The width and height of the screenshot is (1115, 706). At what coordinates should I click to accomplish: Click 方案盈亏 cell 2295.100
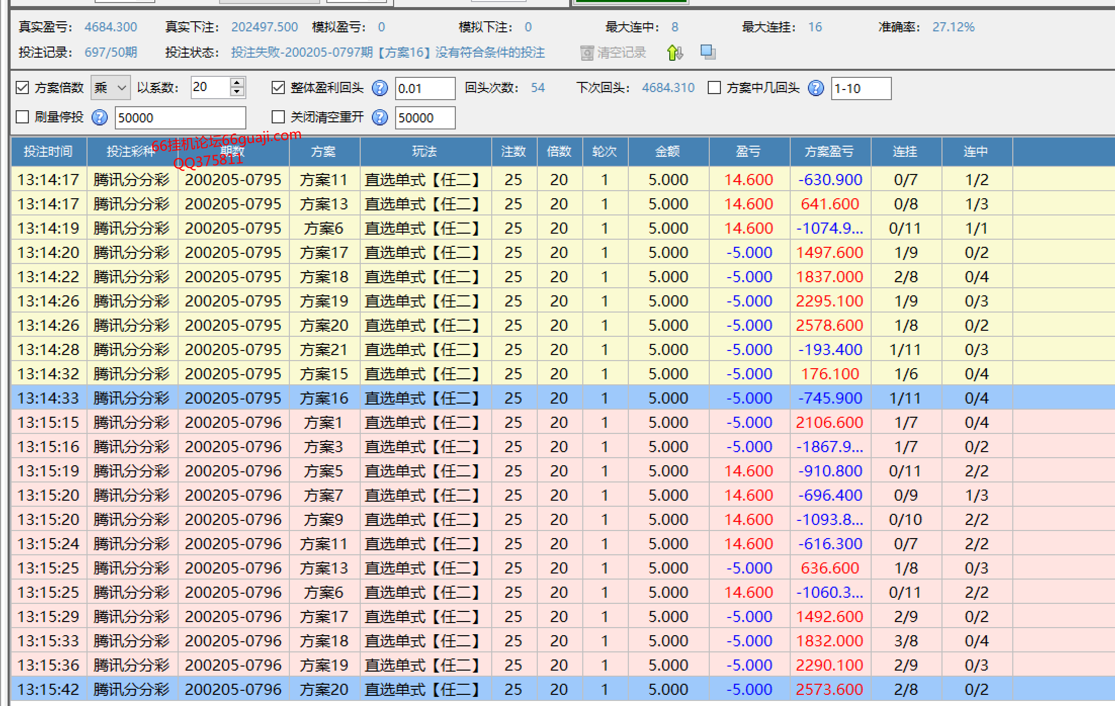830,301
